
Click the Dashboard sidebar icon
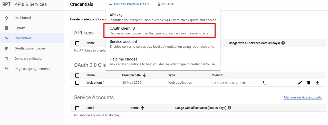(6, 18)
